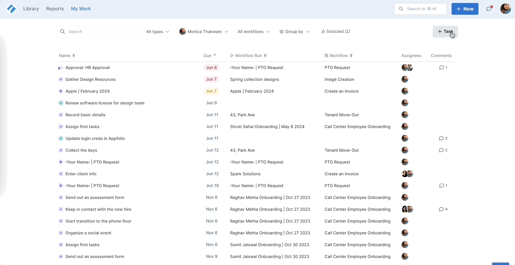Click play icon on Jun 19 PTO Request task
515x265 pixels.
61,186
